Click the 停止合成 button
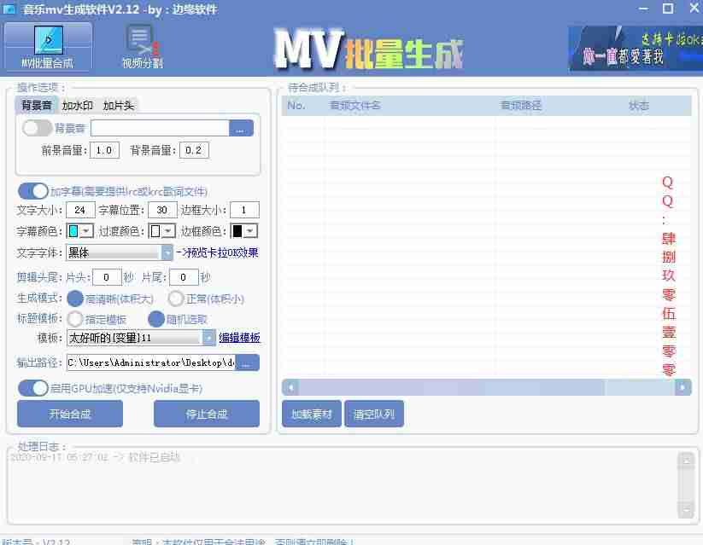 pos(206,414)
